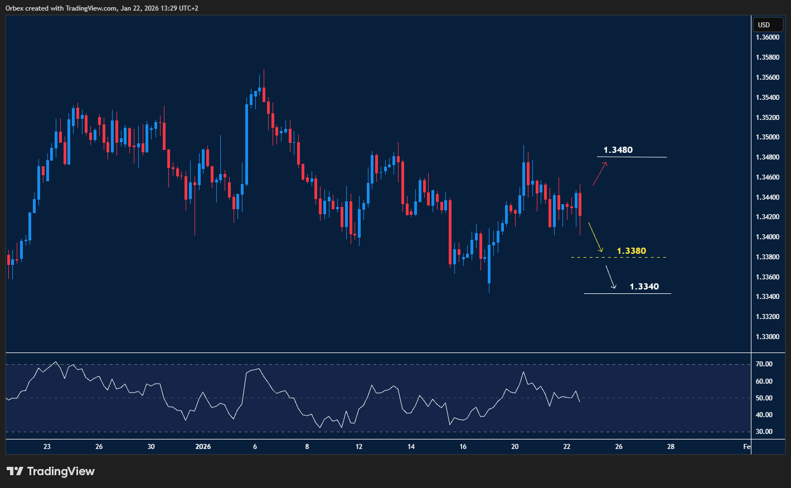Select the 1.35600 price scale value
The image size is (791, 488).
pyautogui.click(x=768, y=78)
